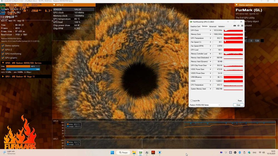Click the GPU-Z icon in the taskbar
The image size is (278, 156).
(140, 152)
